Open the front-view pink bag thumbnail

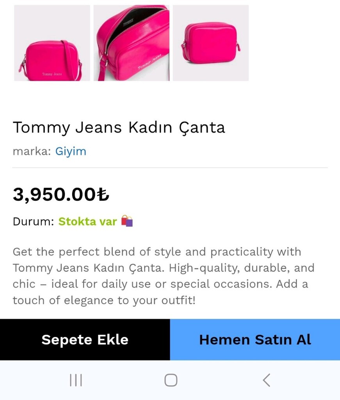click(x=52, y=43)
